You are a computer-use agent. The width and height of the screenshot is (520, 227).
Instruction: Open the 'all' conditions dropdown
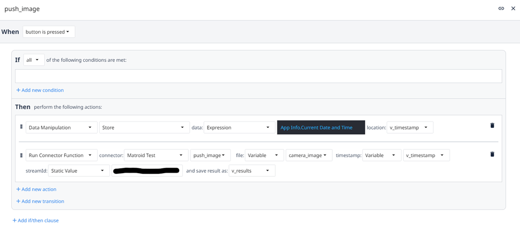pyautogui.click(x=34, y=60)
